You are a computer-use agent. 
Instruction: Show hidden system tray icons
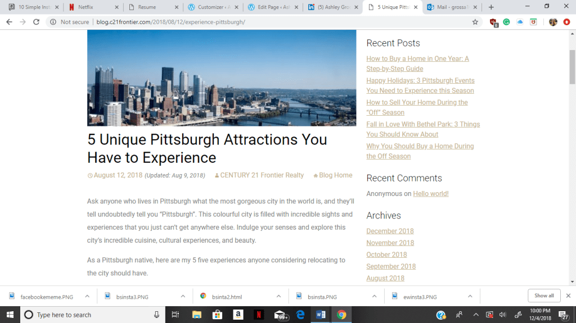click(476, 315)
